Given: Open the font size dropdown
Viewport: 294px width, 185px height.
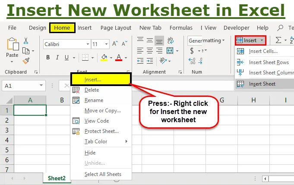Looking at the screenshot, I should [x=106, y=44].
